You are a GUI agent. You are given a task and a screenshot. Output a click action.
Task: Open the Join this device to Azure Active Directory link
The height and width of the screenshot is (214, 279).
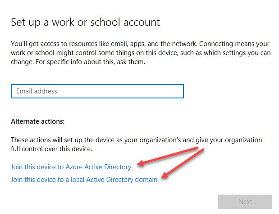point(71,167)
